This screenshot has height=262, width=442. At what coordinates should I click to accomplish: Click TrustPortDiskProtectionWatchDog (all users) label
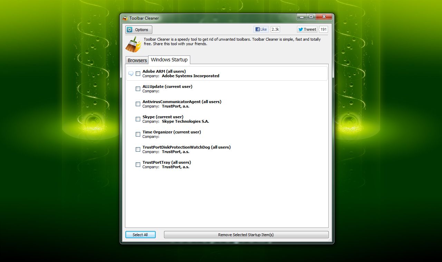(x=186, y=147)
